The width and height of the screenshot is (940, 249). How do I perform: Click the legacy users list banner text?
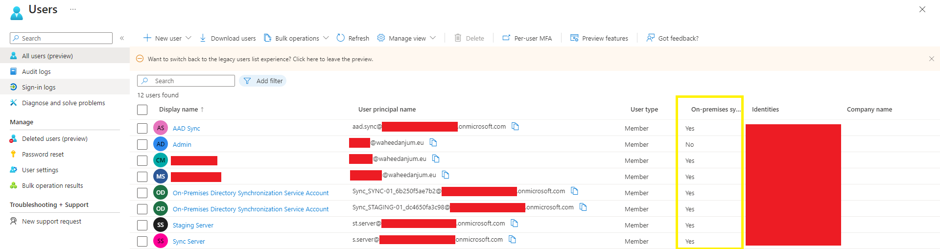pos(260,59)
